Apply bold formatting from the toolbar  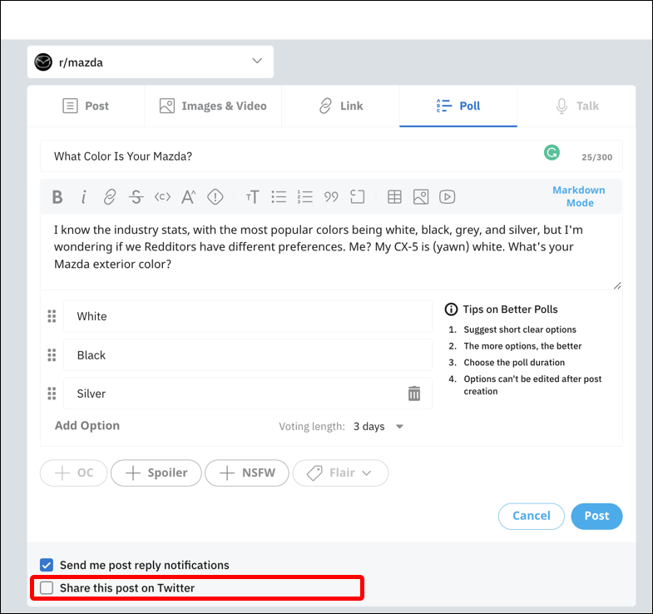coord(57,196)
